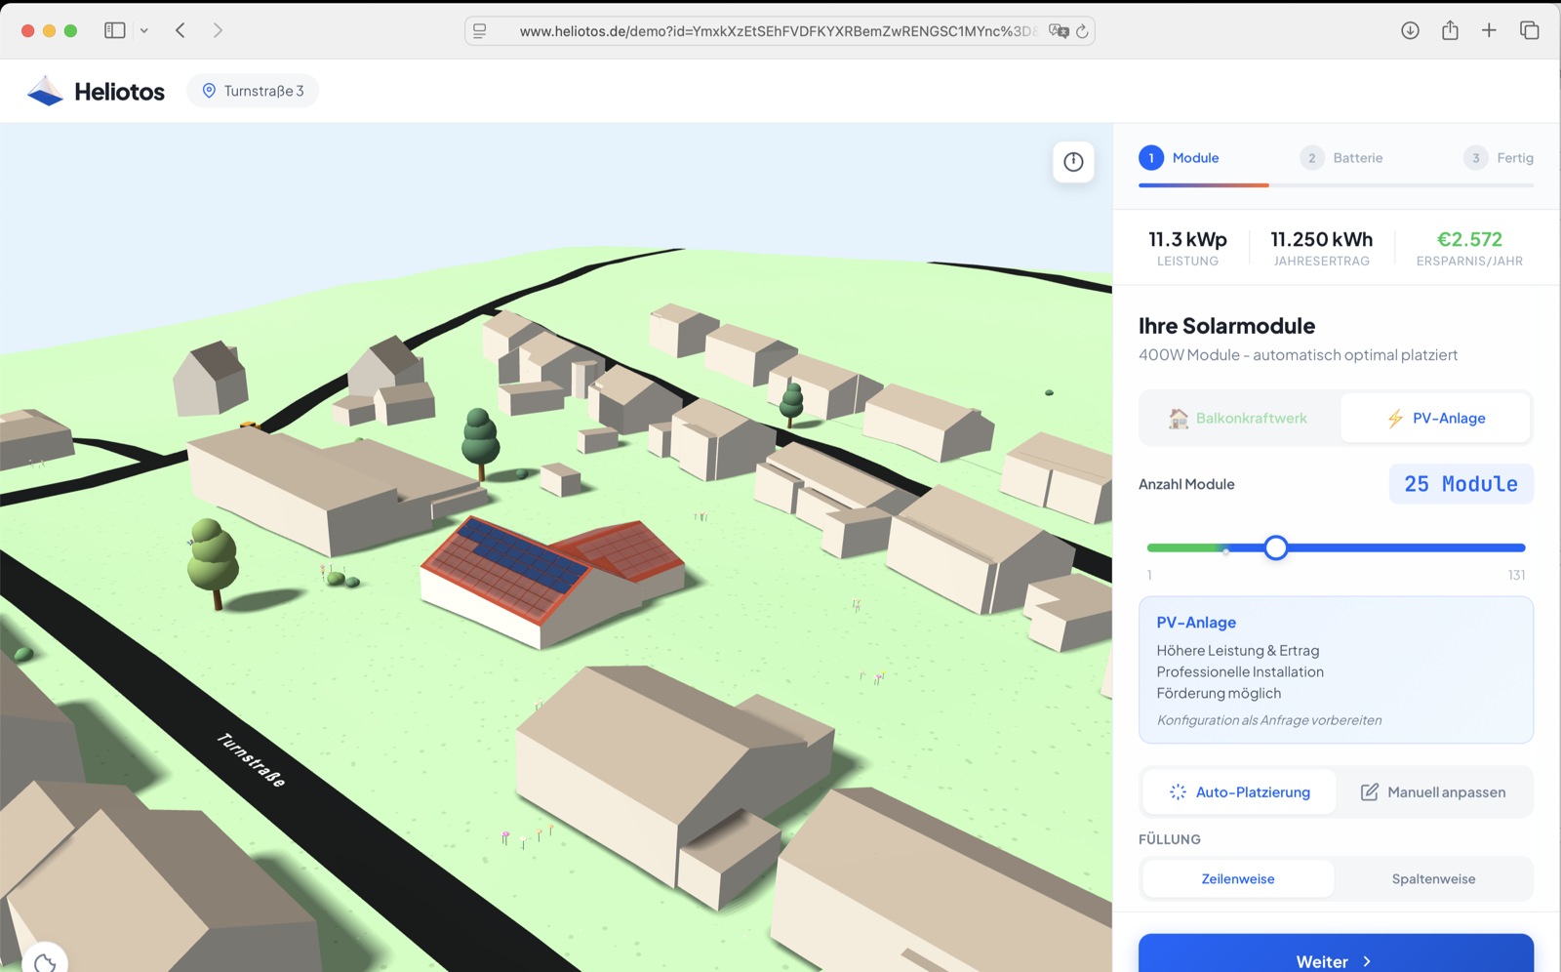
Task: Select Auto-Platzierung mode
Action: point(1239,792)
